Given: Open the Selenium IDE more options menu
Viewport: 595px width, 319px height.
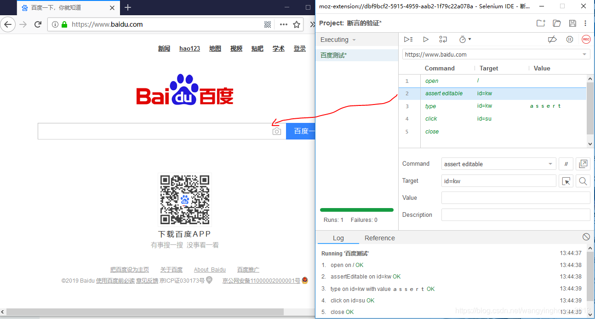Looking at the screenshot, I should (585, 23).
